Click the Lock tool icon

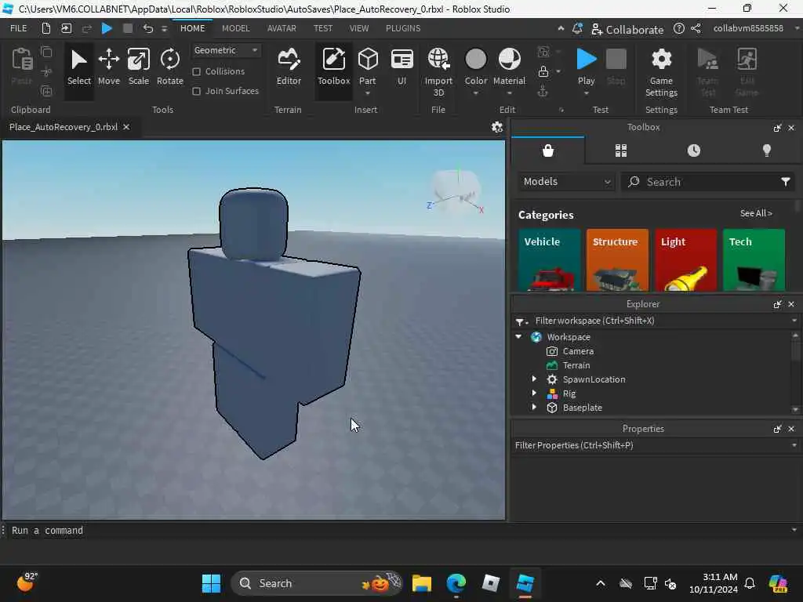click(x=543, y=71)
